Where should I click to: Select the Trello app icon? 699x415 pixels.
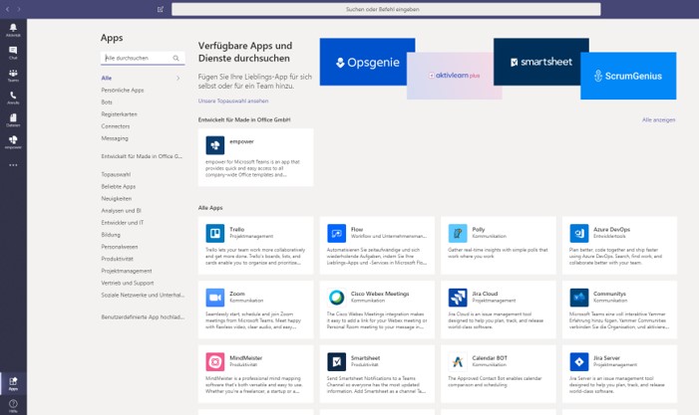[x=214, y=233]
